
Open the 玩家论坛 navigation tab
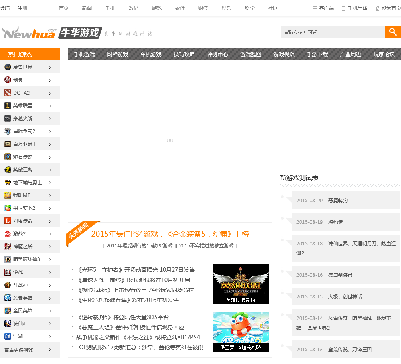point(384,54)
